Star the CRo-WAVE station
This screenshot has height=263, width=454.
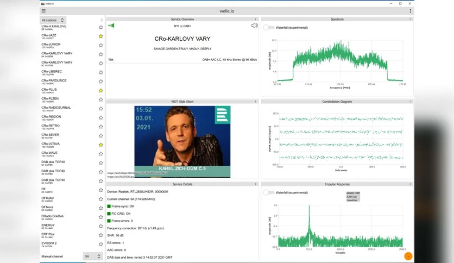coord(101,154)
